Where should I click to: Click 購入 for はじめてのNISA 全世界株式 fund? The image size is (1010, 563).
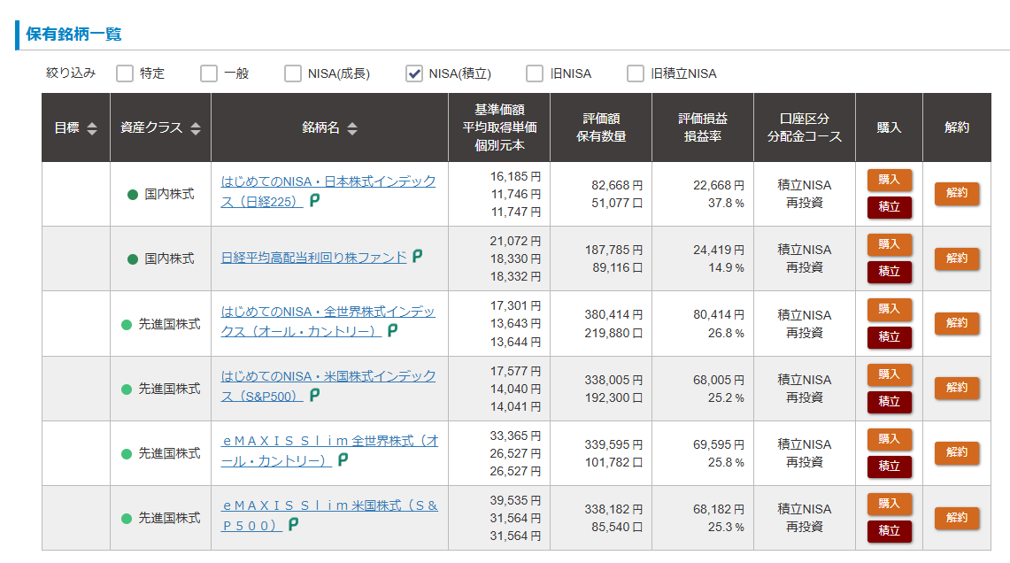[889, 309]
